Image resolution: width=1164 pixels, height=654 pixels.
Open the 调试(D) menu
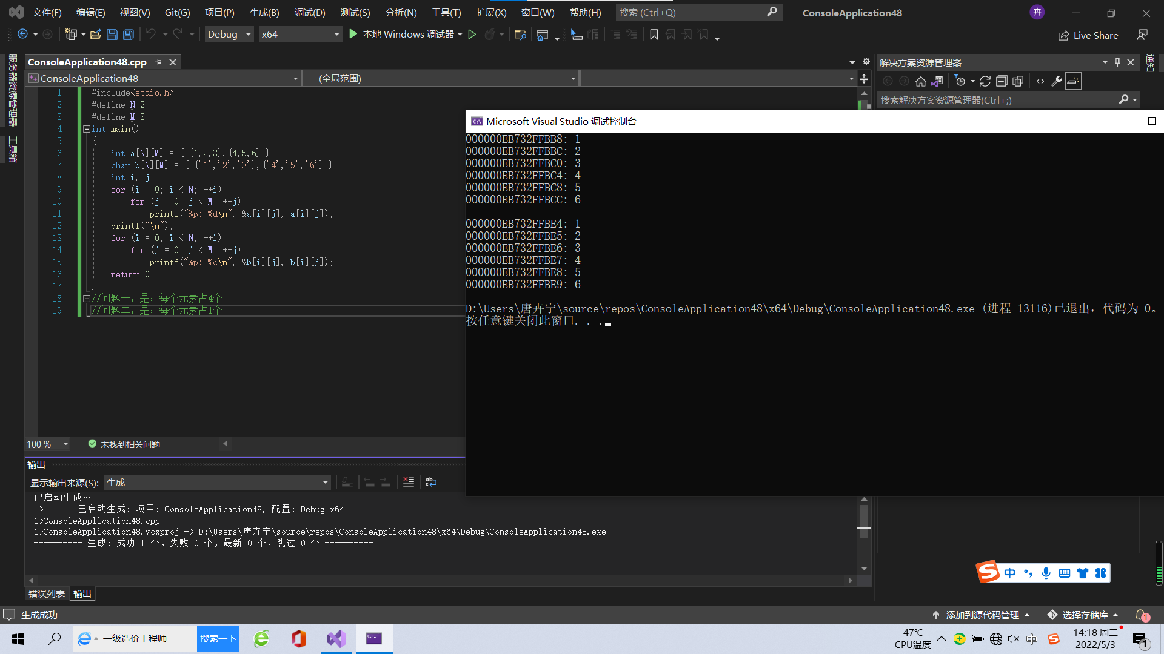(x=309, y=12)
